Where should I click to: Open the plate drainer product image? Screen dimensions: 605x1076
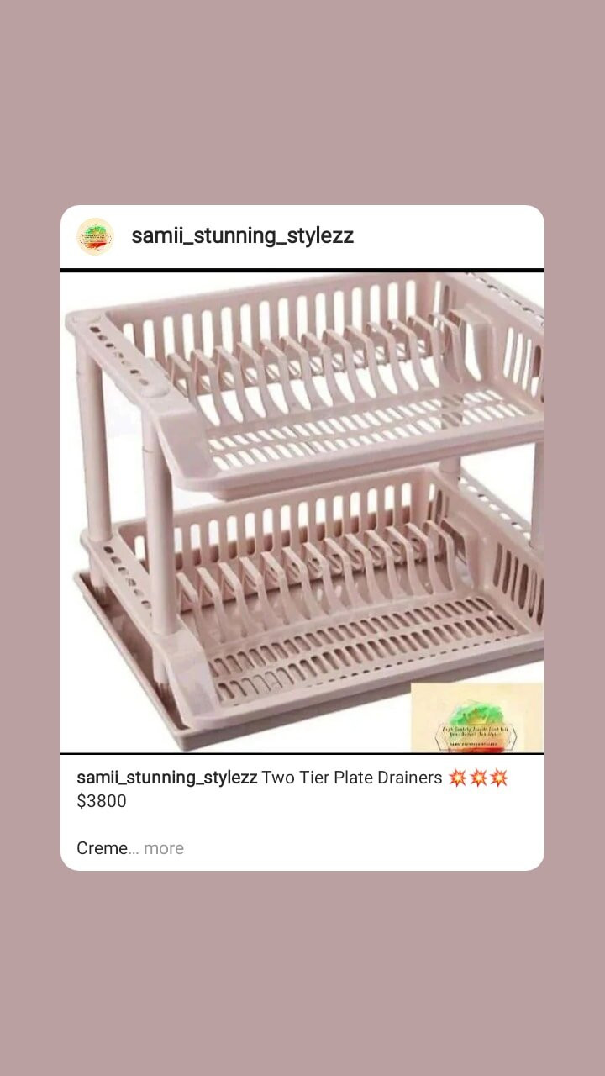coord(302,512)
